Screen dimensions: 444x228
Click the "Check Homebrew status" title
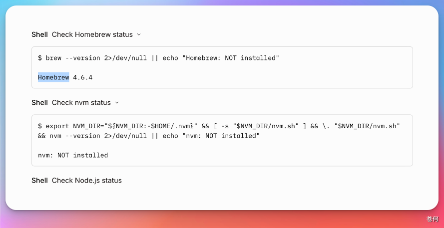pos(92,35)
